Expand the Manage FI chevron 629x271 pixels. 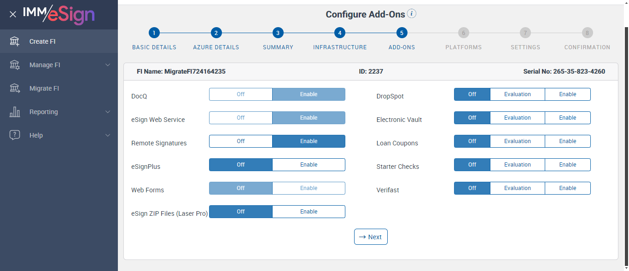coord(108,65)
